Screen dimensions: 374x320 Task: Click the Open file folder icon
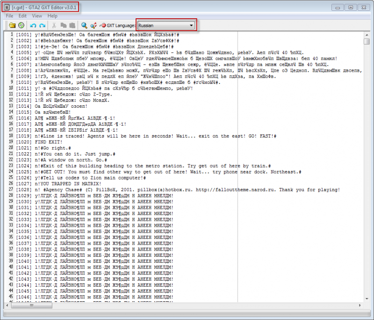(x=12, y=25)
